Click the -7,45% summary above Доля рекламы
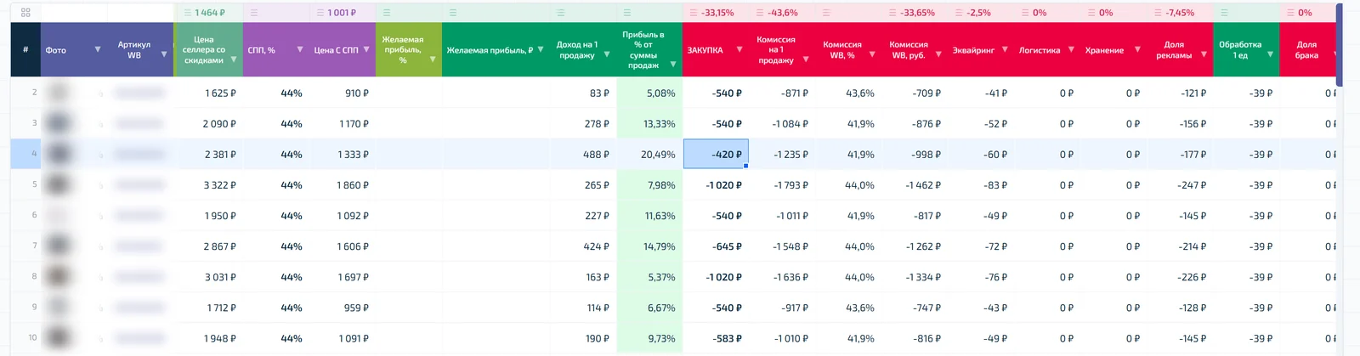The height and width of the screenshot is (356, 1360). click(x=1175, y=13)
